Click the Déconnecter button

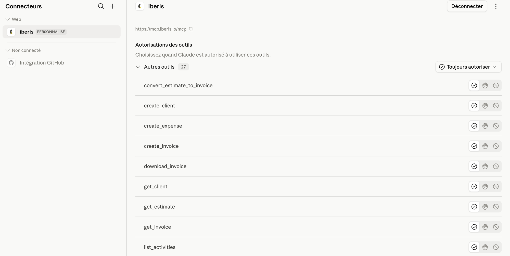click(x=467, y=6)
